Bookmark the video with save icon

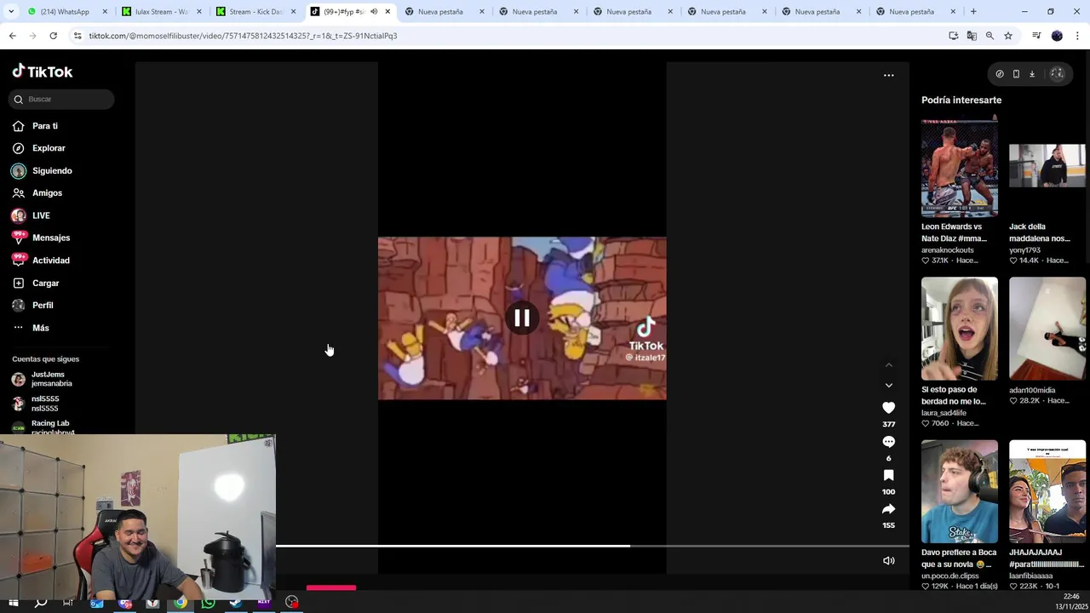click(888, 475)
